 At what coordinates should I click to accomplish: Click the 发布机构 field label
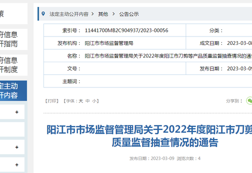click(x=69, y=43)
